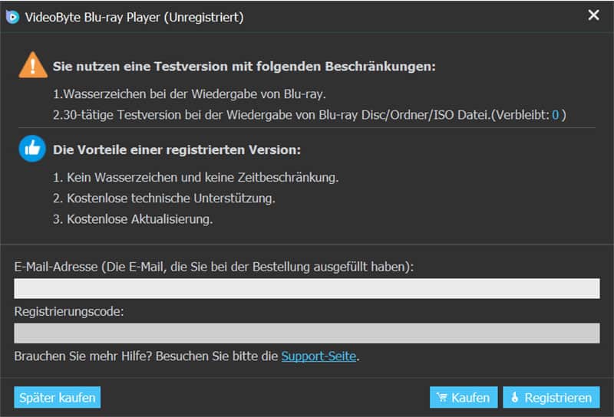This screenshot has height=417, width=614.
Task: Click the Registrierungscode input field
Action: (x=306, y=333)
